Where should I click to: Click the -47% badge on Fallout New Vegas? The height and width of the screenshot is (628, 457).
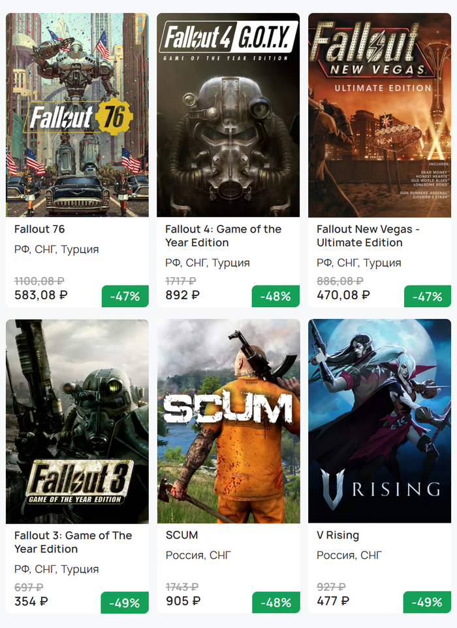(x=428, y=296)
